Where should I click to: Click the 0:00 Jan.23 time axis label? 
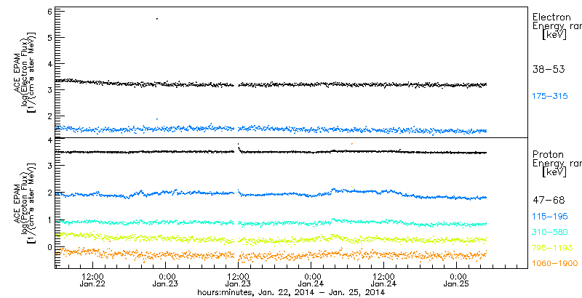[165, 281]
